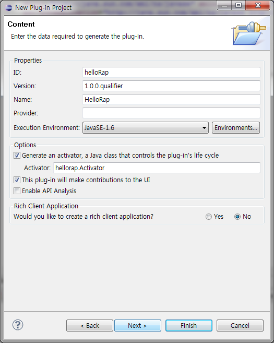
Task: Click the Eclipse icon in title bar
Action: [x=9, y=8]
